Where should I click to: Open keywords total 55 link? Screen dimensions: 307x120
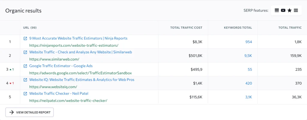tap(250, 69)
